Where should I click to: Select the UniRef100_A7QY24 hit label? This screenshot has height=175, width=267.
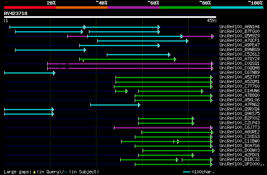(x=239, y=59)
